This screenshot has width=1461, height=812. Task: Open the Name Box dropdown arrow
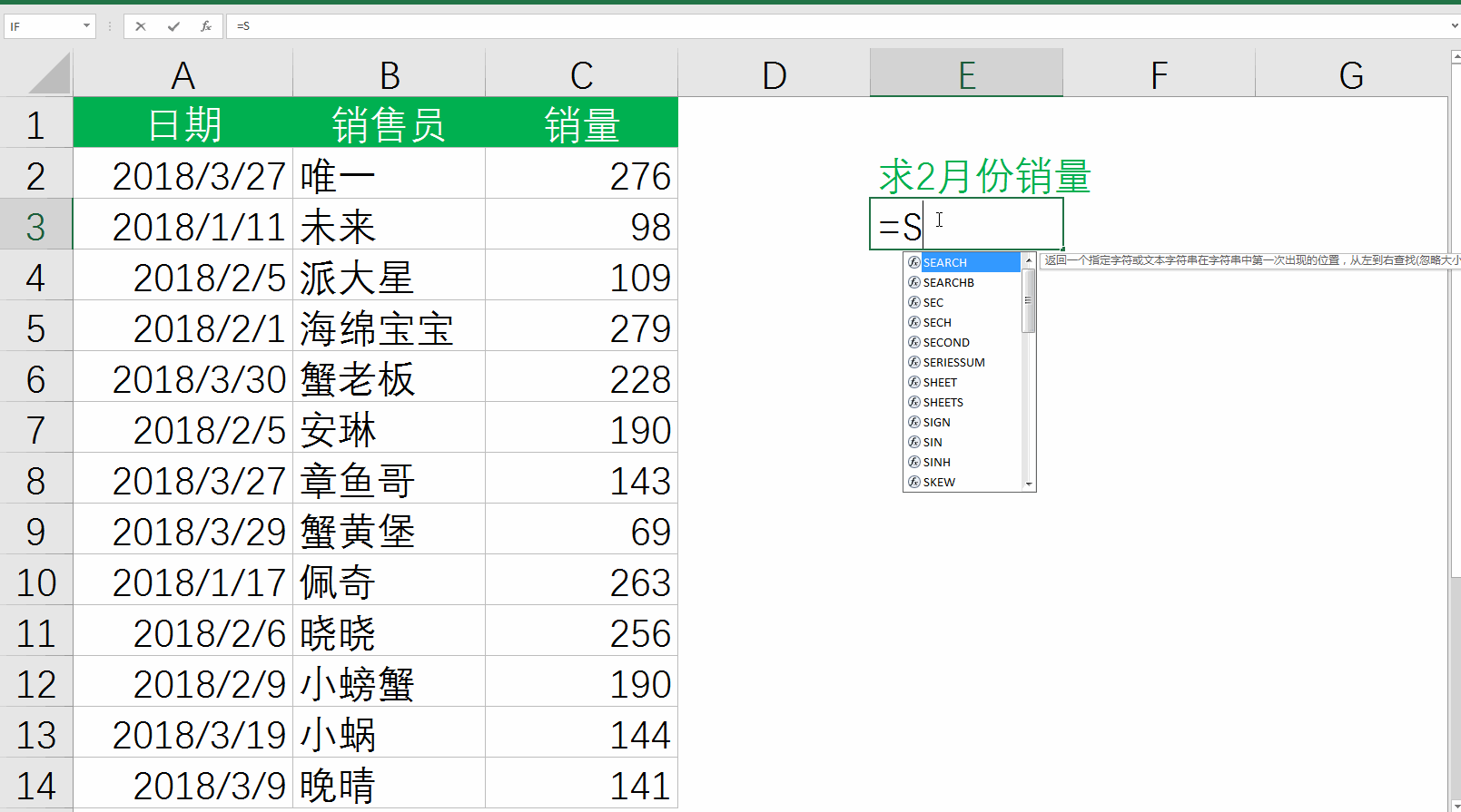point(86,26)
